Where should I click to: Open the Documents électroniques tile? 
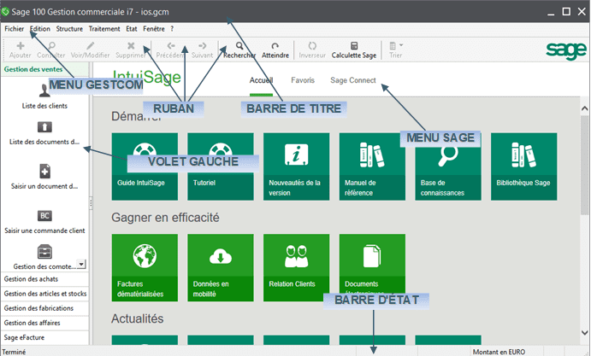tap(372, 267)
